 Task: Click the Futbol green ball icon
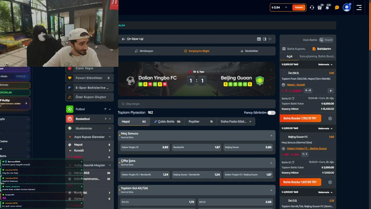click(70, 109)
